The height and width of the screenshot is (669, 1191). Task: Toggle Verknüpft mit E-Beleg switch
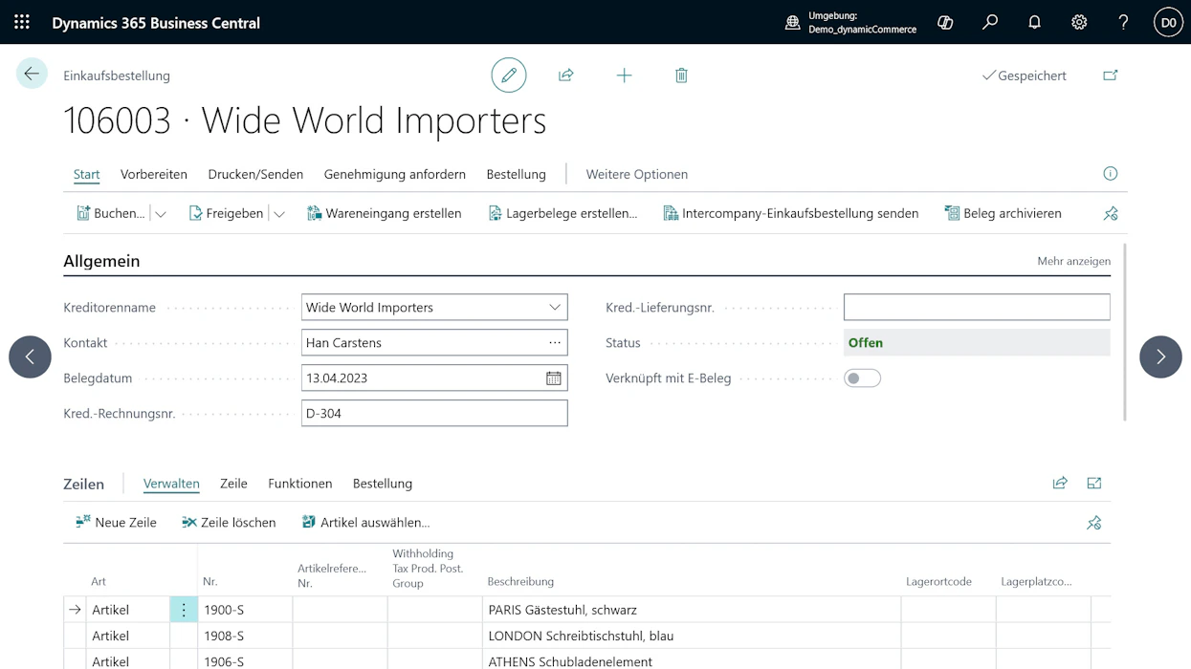[x=862, y=378]
